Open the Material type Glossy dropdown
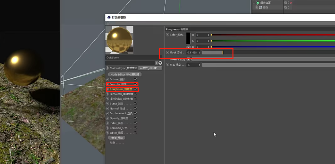The image size is (335, 164). click(x=151, y=68)
